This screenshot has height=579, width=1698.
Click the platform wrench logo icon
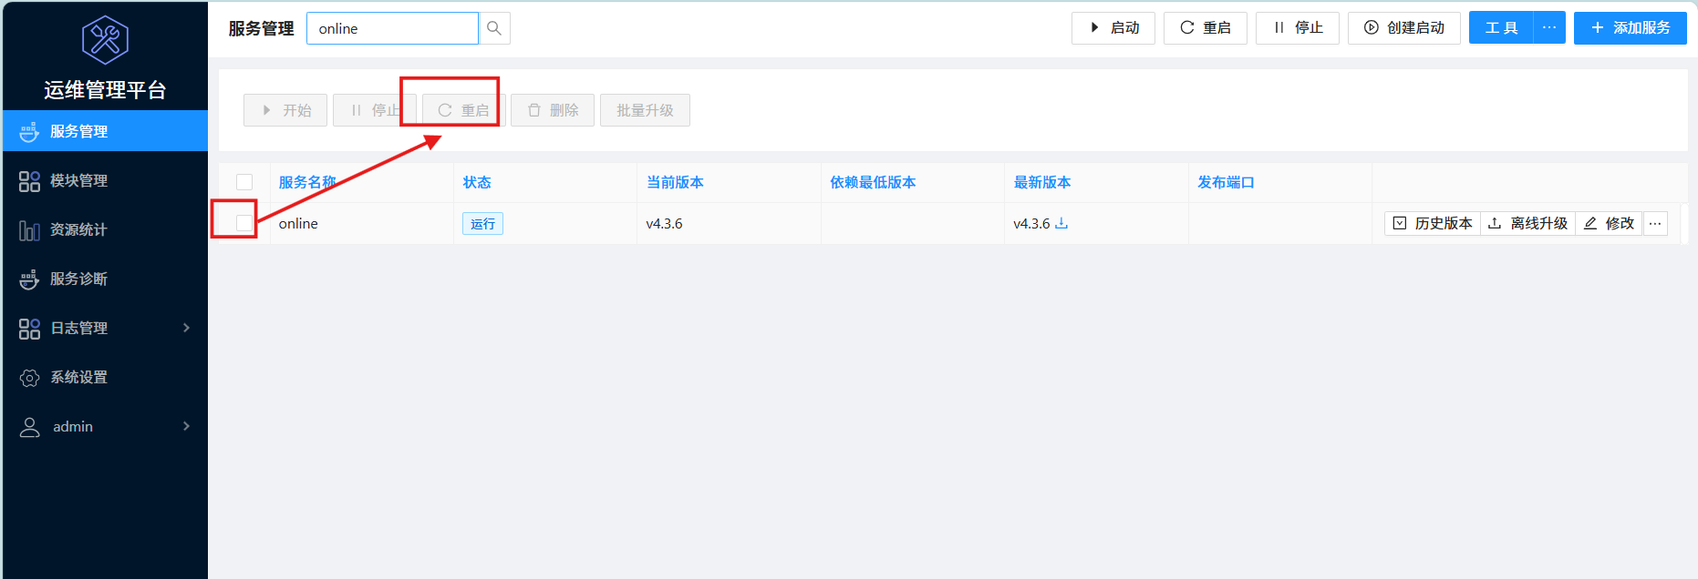click(x=105, y=40)
